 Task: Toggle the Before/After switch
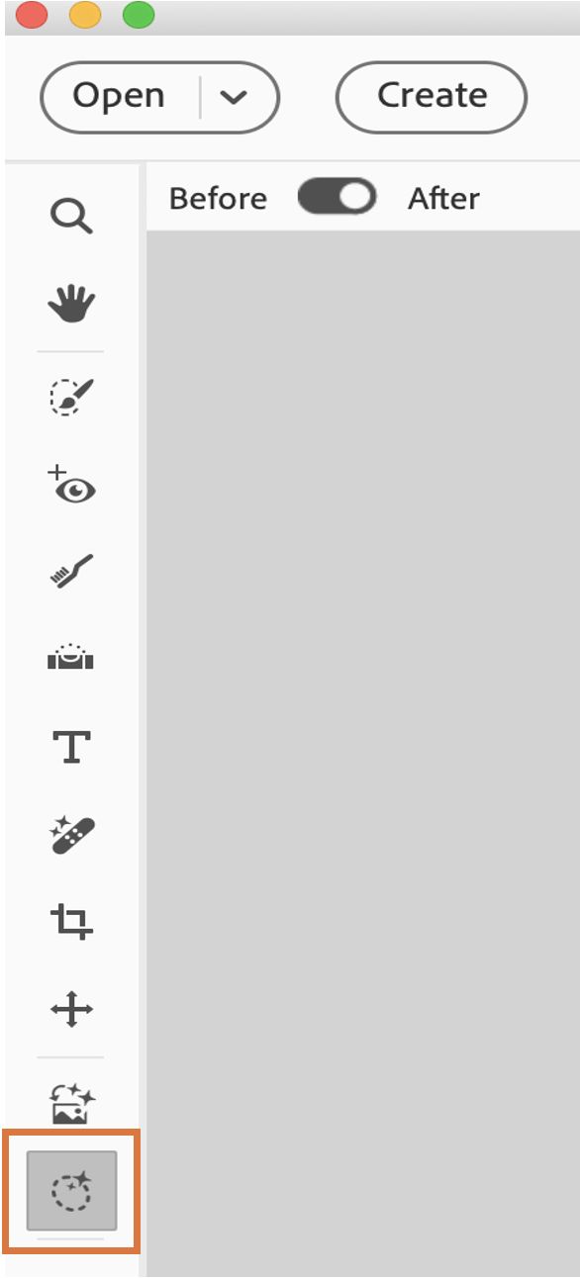[x=338, y=197]
